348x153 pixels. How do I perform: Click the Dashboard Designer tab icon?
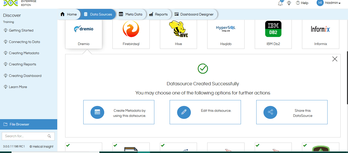(x=177, y=14)
